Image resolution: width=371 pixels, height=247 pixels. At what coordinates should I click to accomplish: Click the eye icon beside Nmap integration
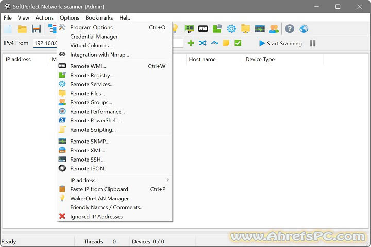62,54
